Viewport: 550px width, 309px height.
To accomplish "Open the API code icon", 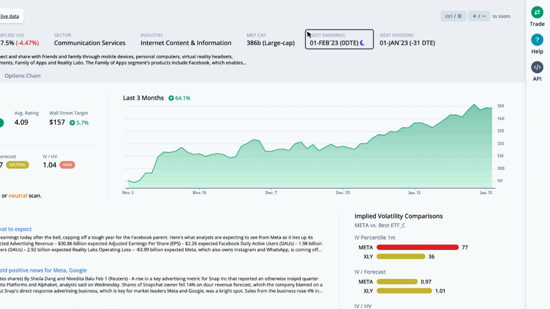I will [x=537, y=68].
